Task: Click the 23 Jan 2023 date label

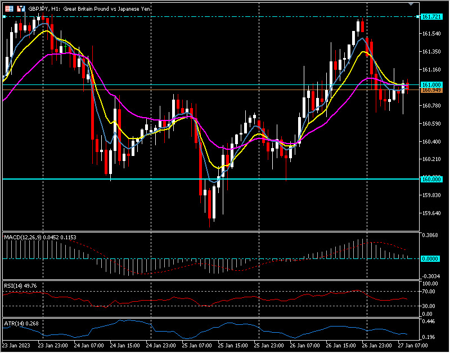Action: point(16,345)
